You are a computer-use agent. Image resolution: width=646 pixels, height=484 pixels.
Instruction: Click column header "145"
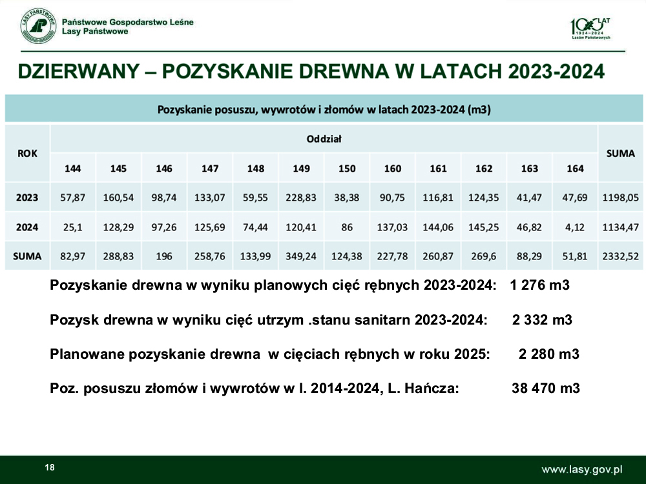click(x=118, y=168)
